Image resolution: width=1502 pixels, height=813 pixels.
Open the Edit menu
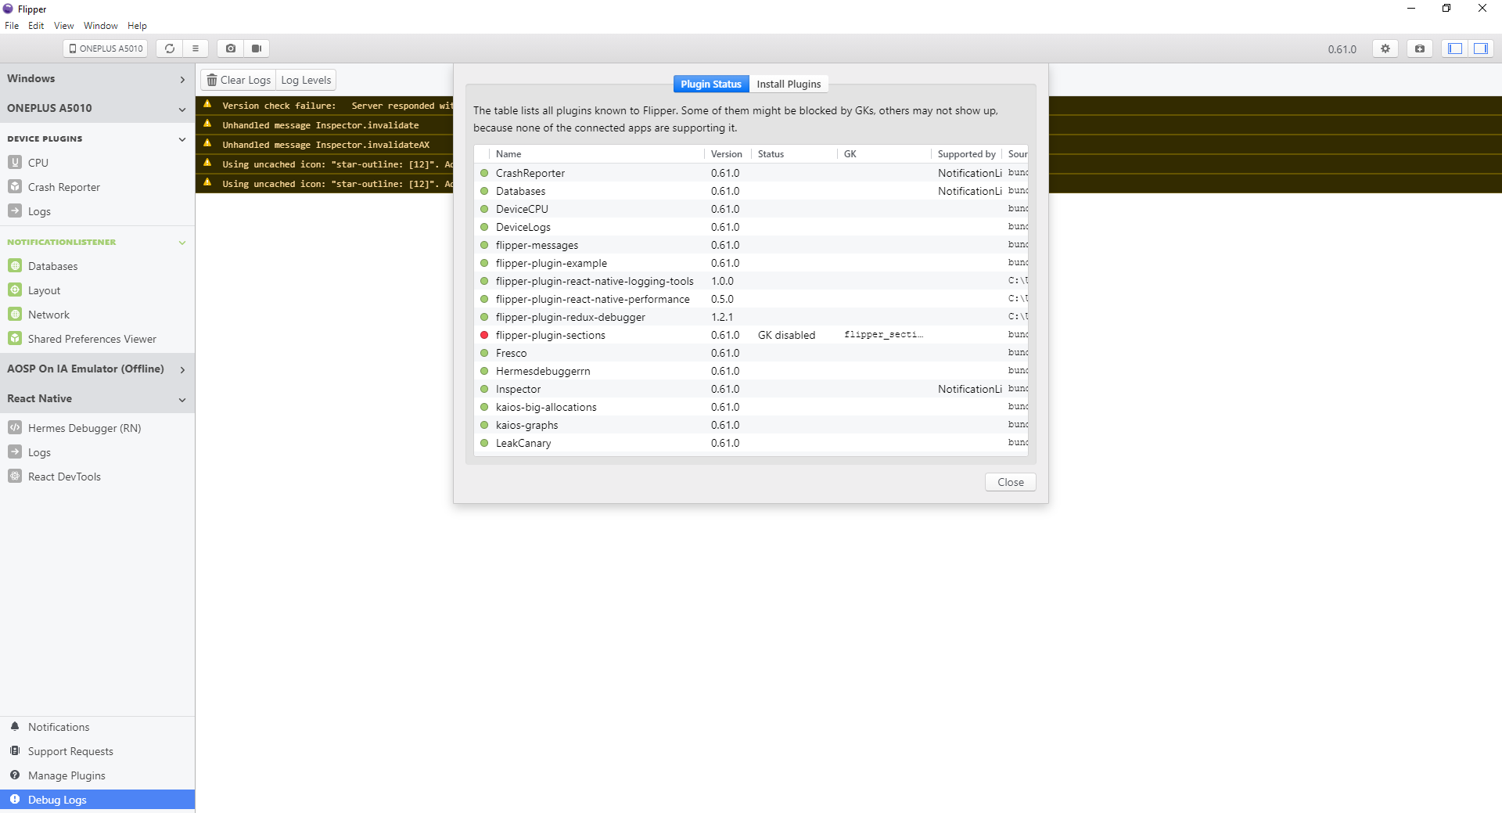pyautogui.click(x=36, y=25)
